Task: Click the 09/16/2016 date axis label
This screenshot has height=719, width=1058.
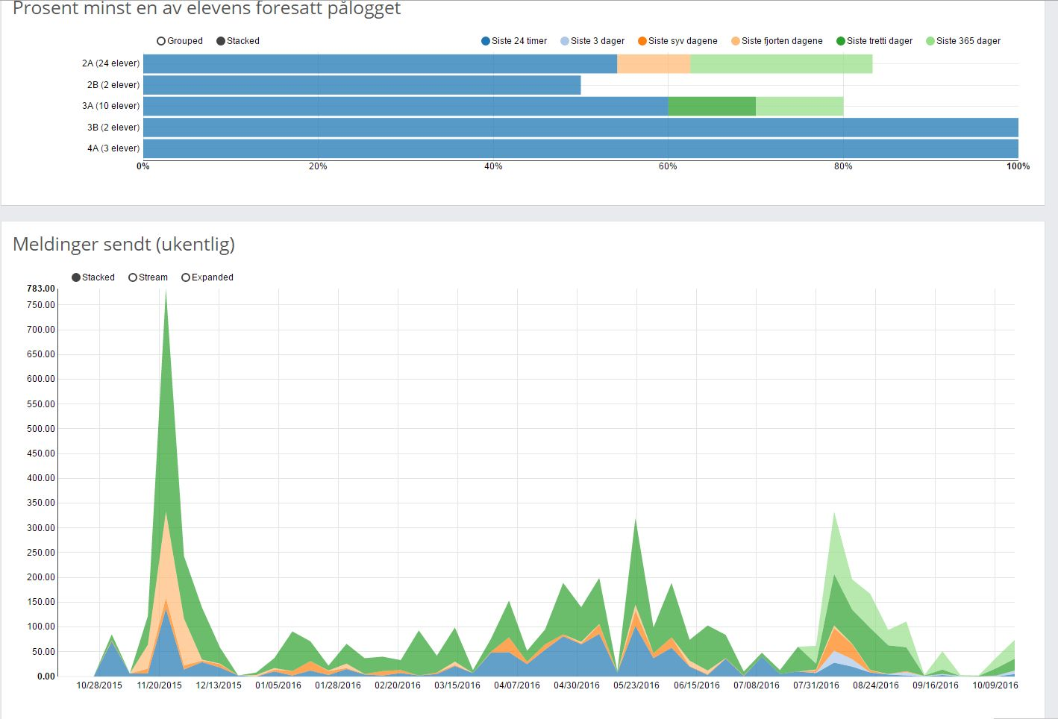Action: coord(936,685)
